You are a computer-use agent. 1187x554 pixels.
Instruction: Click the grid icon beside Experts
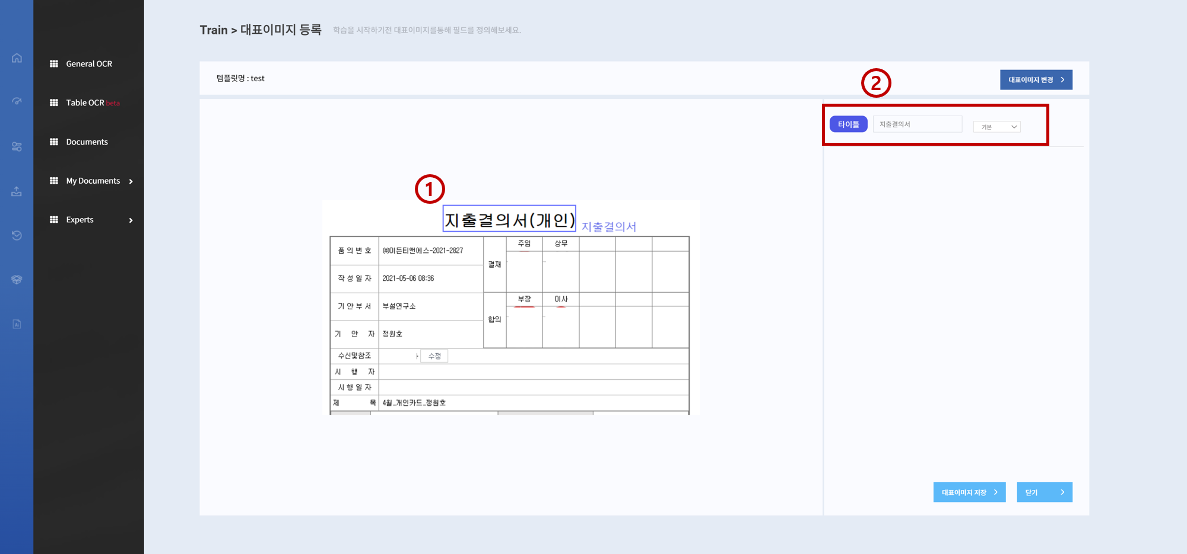[54, 220]
